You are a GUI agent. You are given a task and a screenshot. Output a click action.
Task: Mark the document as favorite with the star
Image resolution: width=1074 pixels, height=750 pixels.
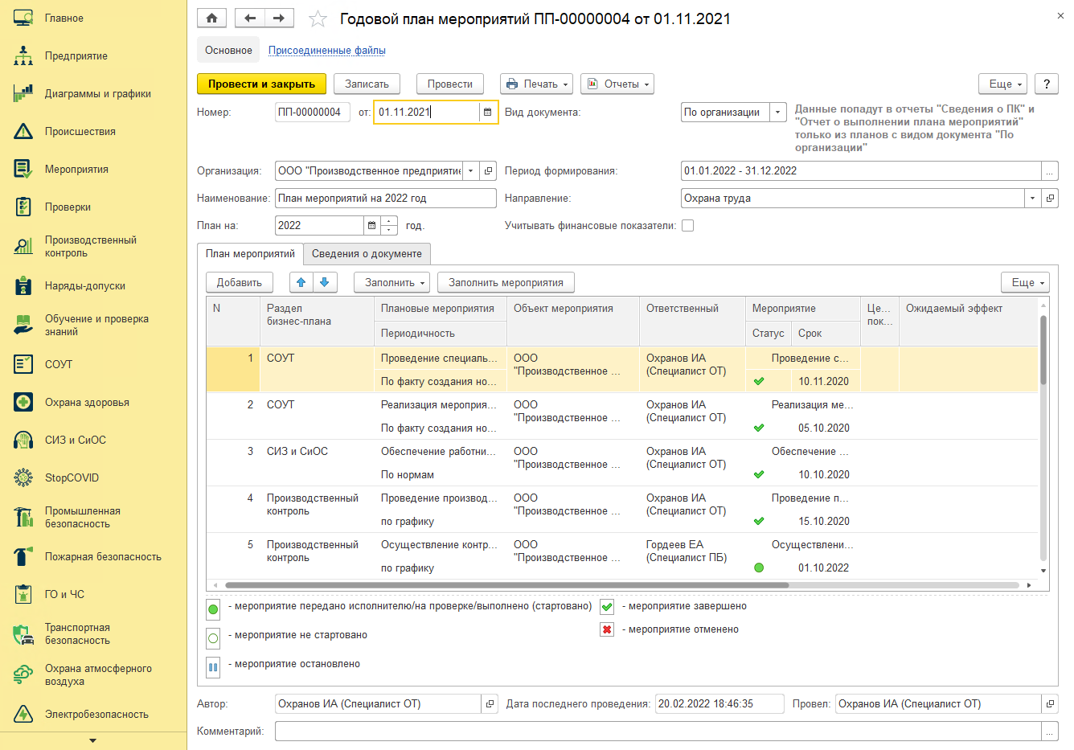[318, 18]
